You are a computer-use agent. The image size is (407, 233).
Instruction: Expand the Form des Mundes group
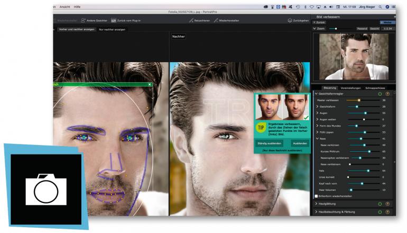coord(317,125)
